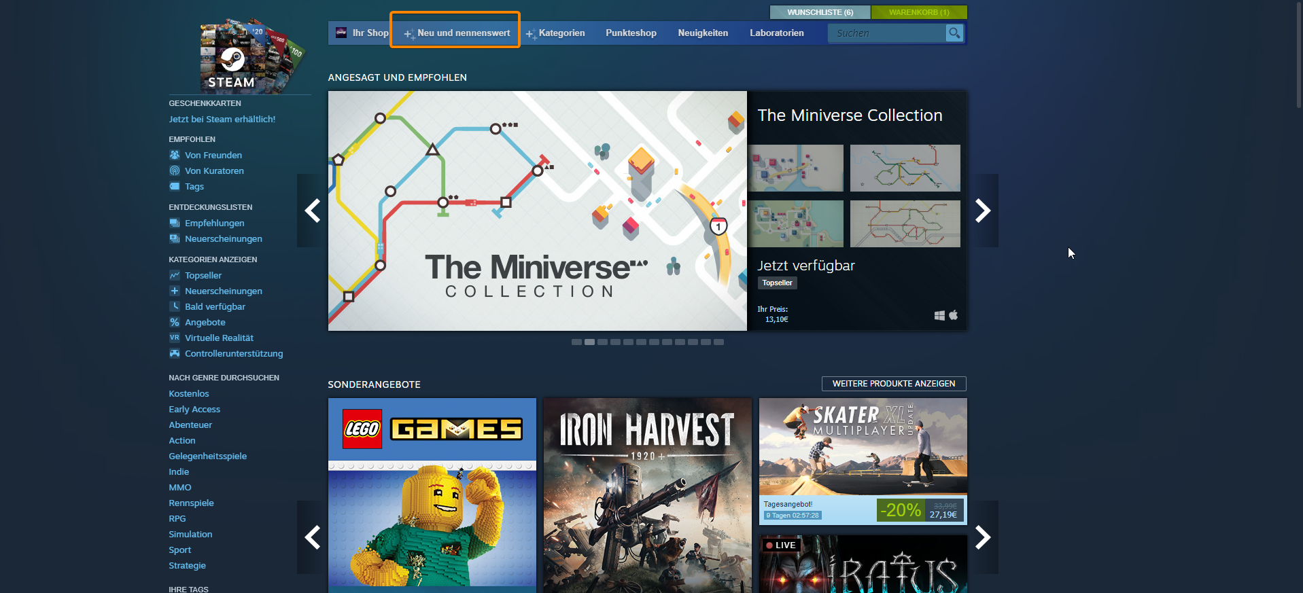The width and height of the screenshot is (1303, 593).
Task: Show next featured game in carousel
Action: pyautogui.click(x=983, y=211)
